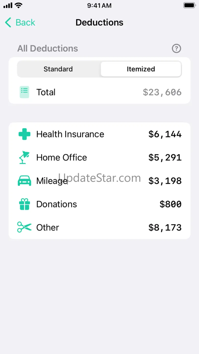Tap the Health Insurance amount $6,144
Image resolution: width=199 pixels, height=354 pixels.
(165, 134)
